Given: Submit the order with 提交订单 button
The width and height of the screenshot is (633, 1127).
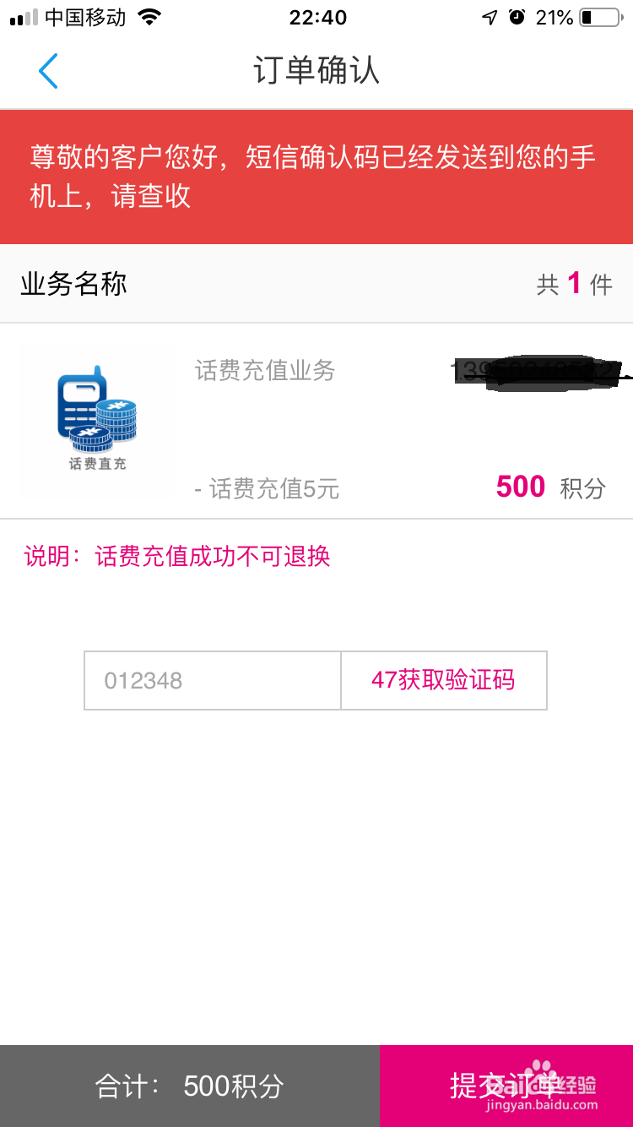Looking at the screenshot, I should (506, 1086).
